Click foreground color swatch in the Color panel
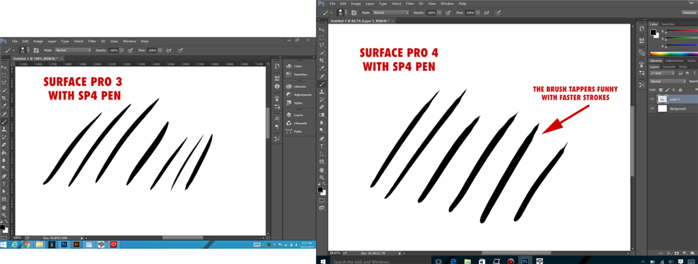The image size is (698, 264). point(653,32)
